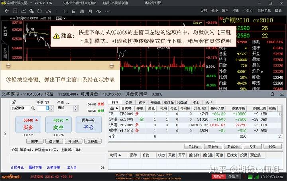Collapse the trading panel with the chevron
Screen dimensions: 287x181
[x=282, y=94]
